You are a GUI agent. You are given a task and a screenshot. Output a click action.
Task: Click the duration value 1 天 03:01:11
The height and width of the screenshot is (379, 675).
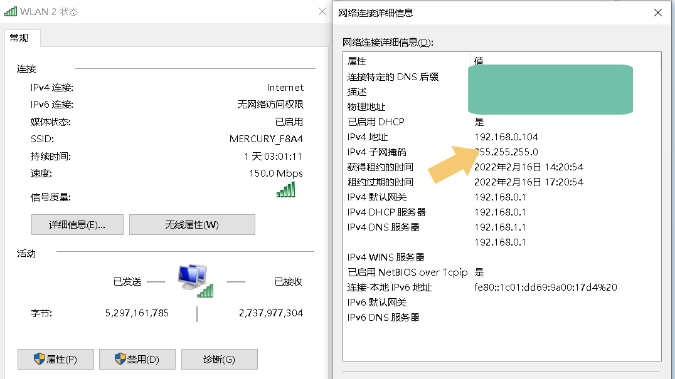(273, 156)
